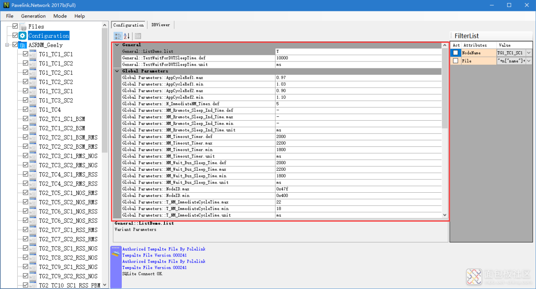Click the TG2_TC4_SC2_RMS_RSS test case icon
This screenshot has height=289, width=536.
[33, 184]
